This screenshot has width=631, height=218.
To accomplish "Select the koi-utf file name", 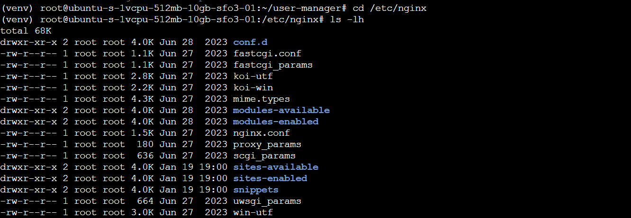I will point(253,76).
